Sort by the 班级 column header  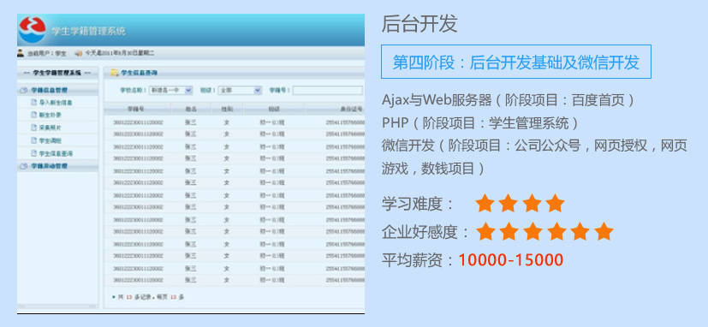(x=274, y=109)
